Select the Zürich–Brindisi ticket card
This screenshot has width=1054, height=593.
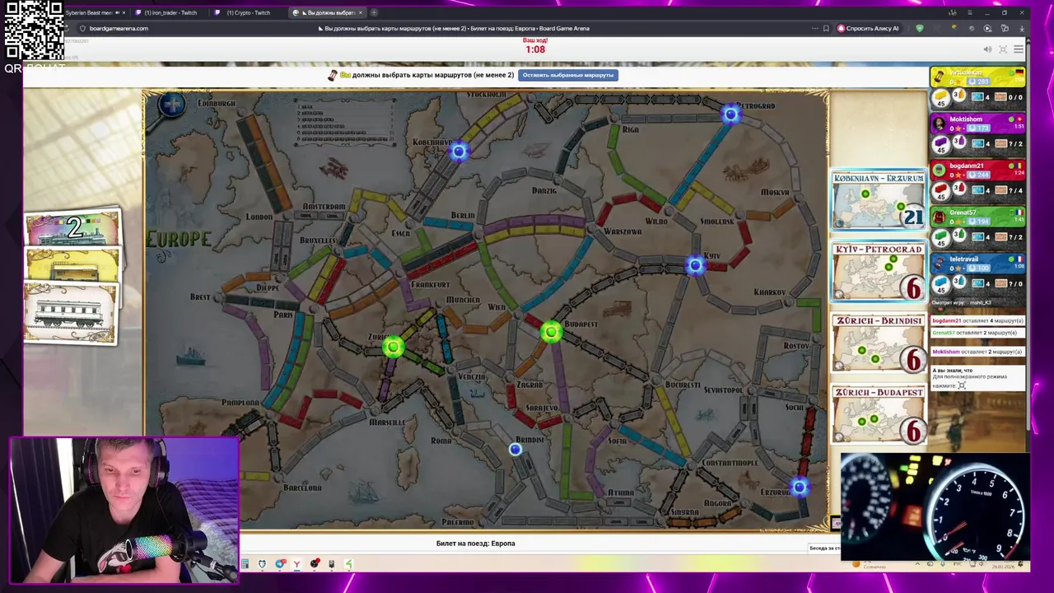[879, 343]
